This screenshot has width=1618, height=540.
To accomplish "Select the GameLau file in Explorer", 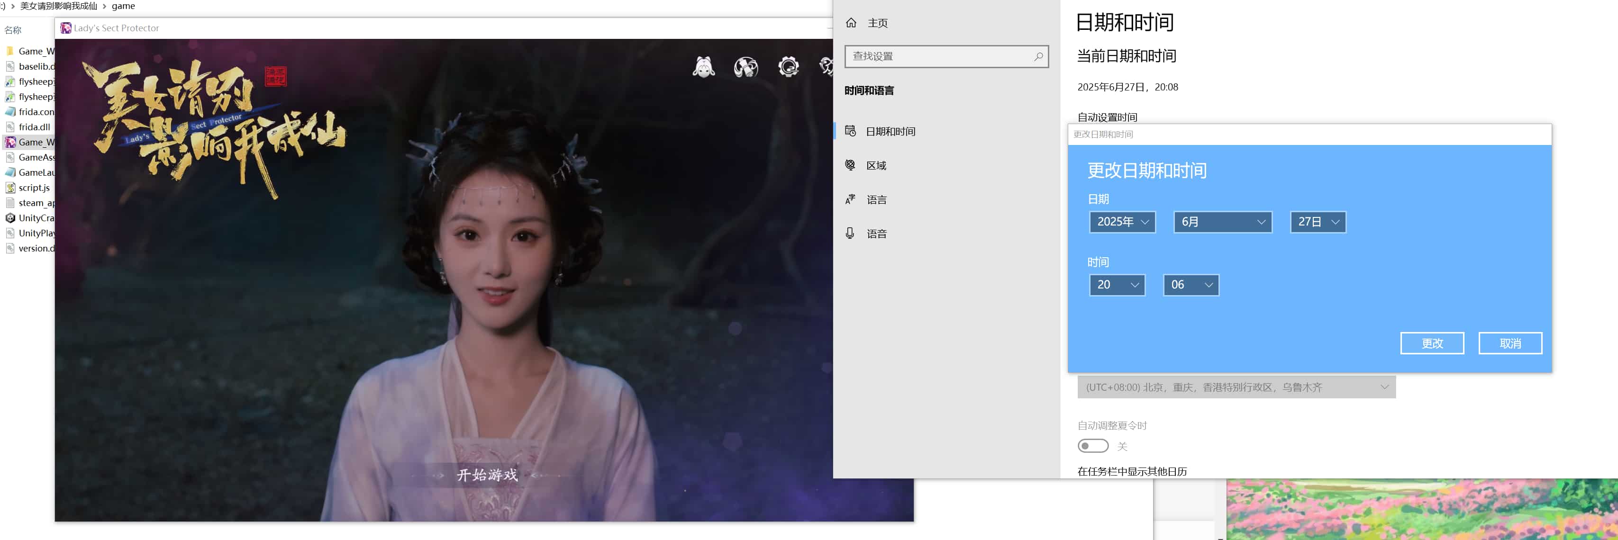I will 29,173.
